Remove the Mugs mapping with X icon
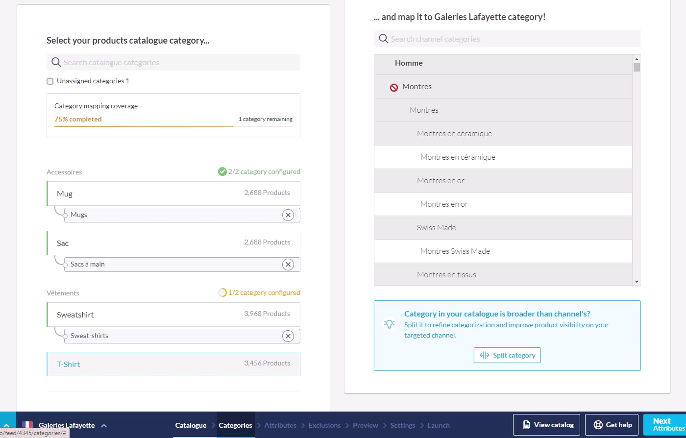686x438 pixels. 288,215
